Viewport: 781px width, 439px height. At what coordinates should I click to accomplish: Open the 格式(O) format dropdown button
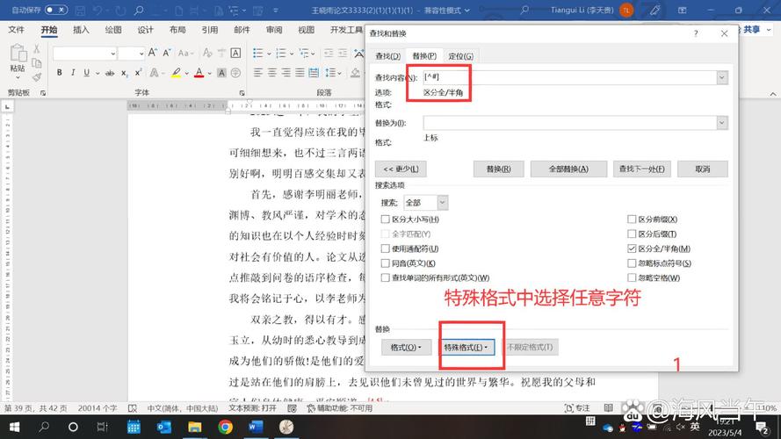(x=406, y=348)
